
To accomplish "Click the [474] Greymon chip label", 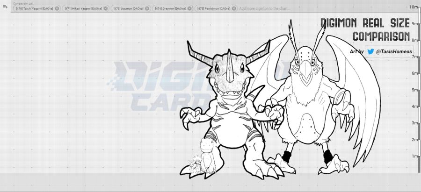I will tap(169, 9).
